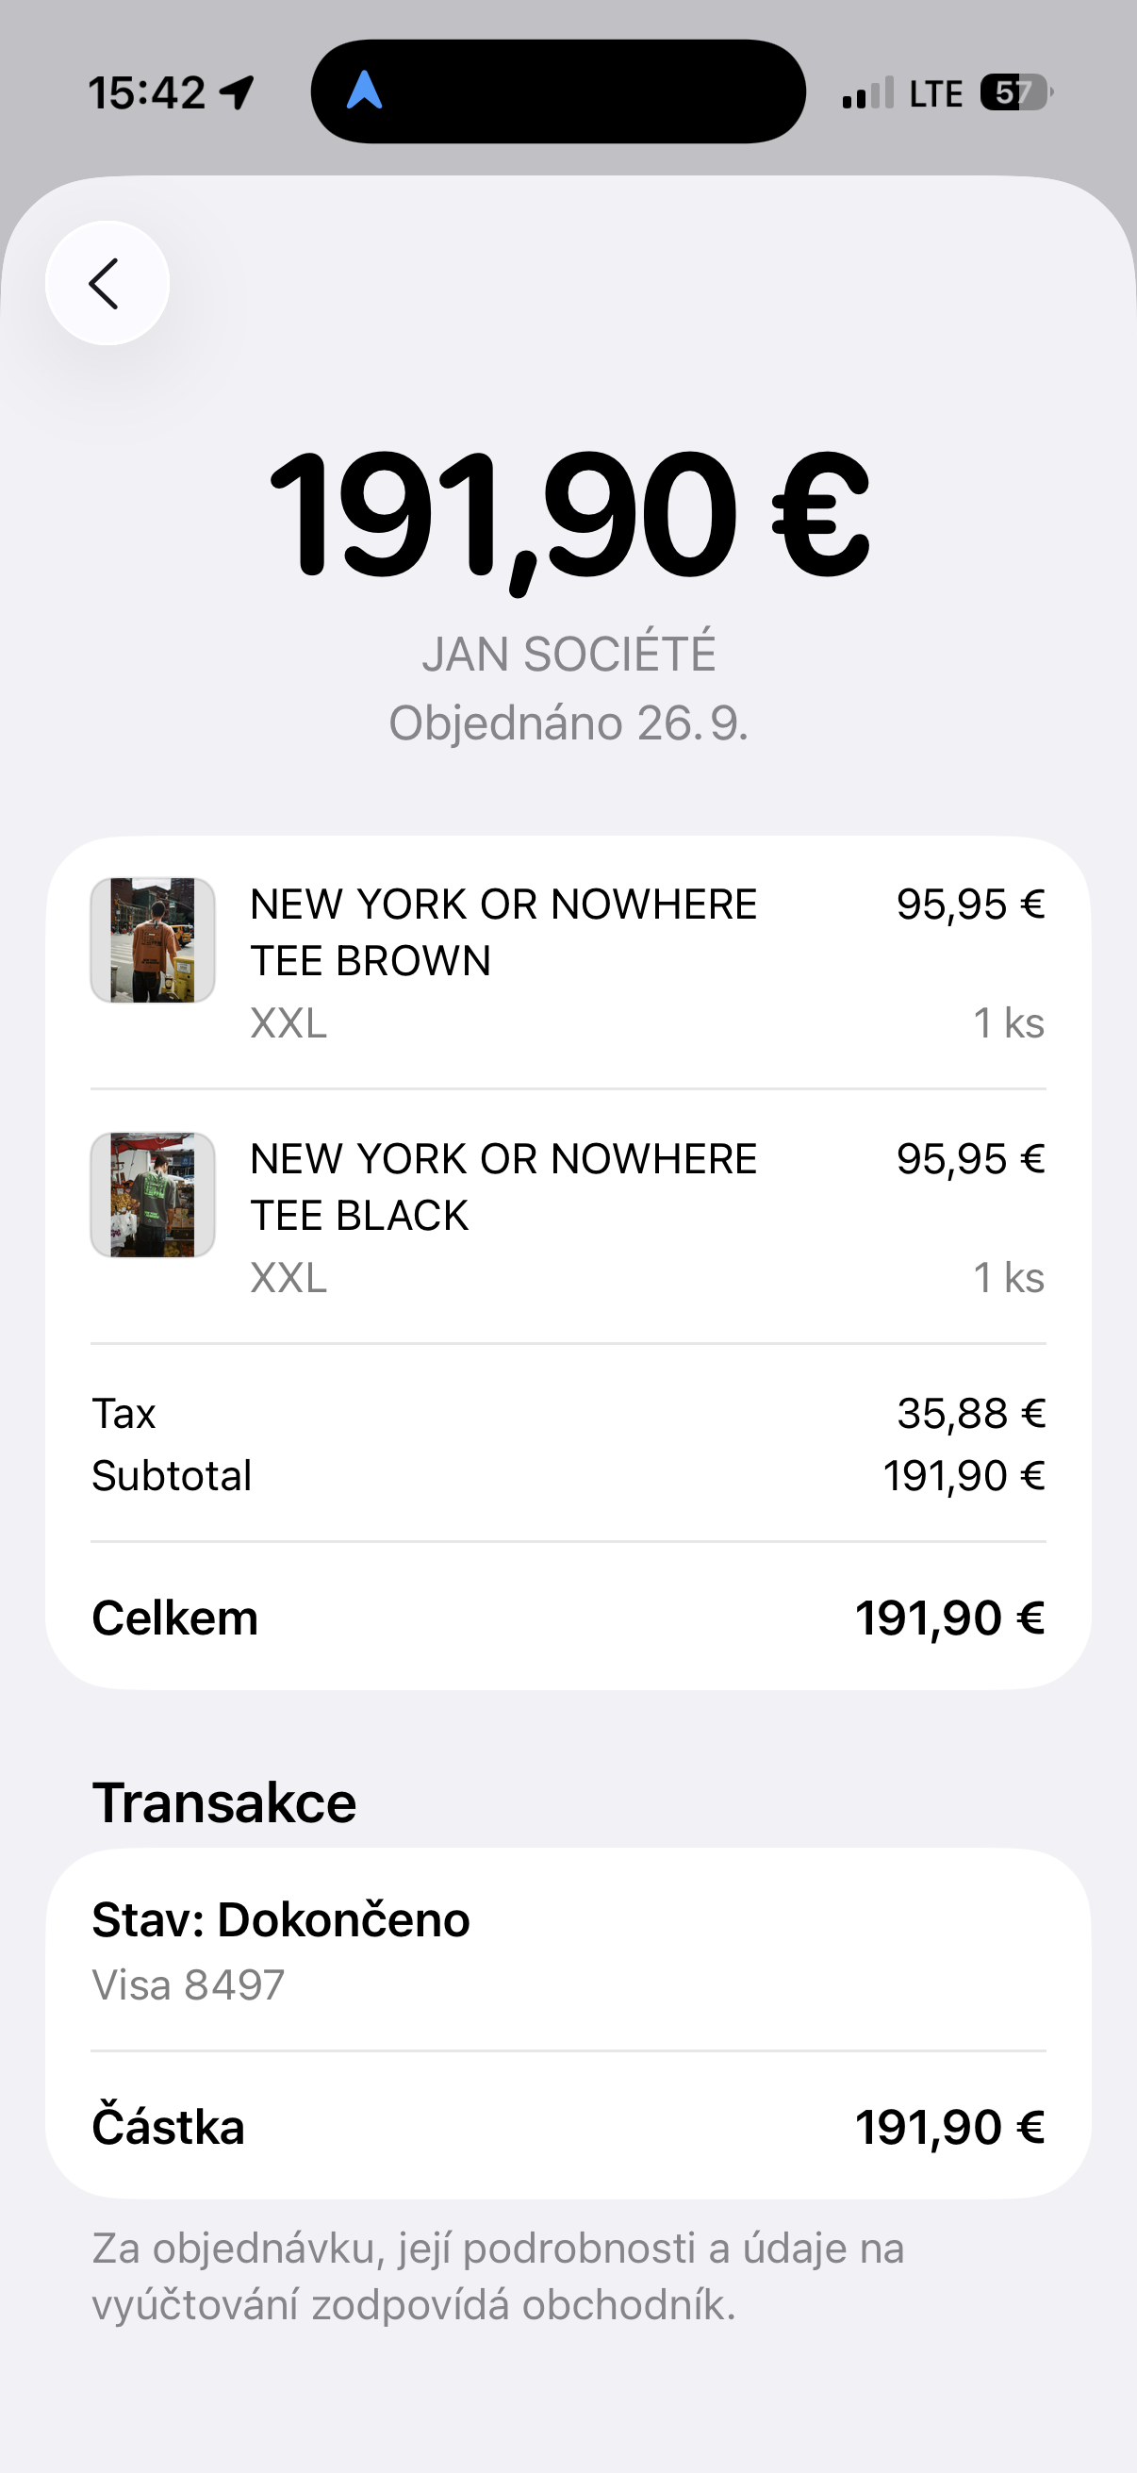
Task: Open the black tee product thumbnail
Action: click(153, 1194)
